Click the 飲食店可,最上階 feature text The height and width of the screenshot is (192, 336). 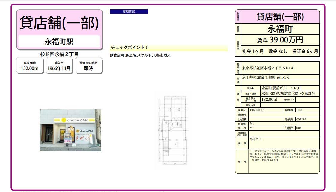(x=140, y=55)
